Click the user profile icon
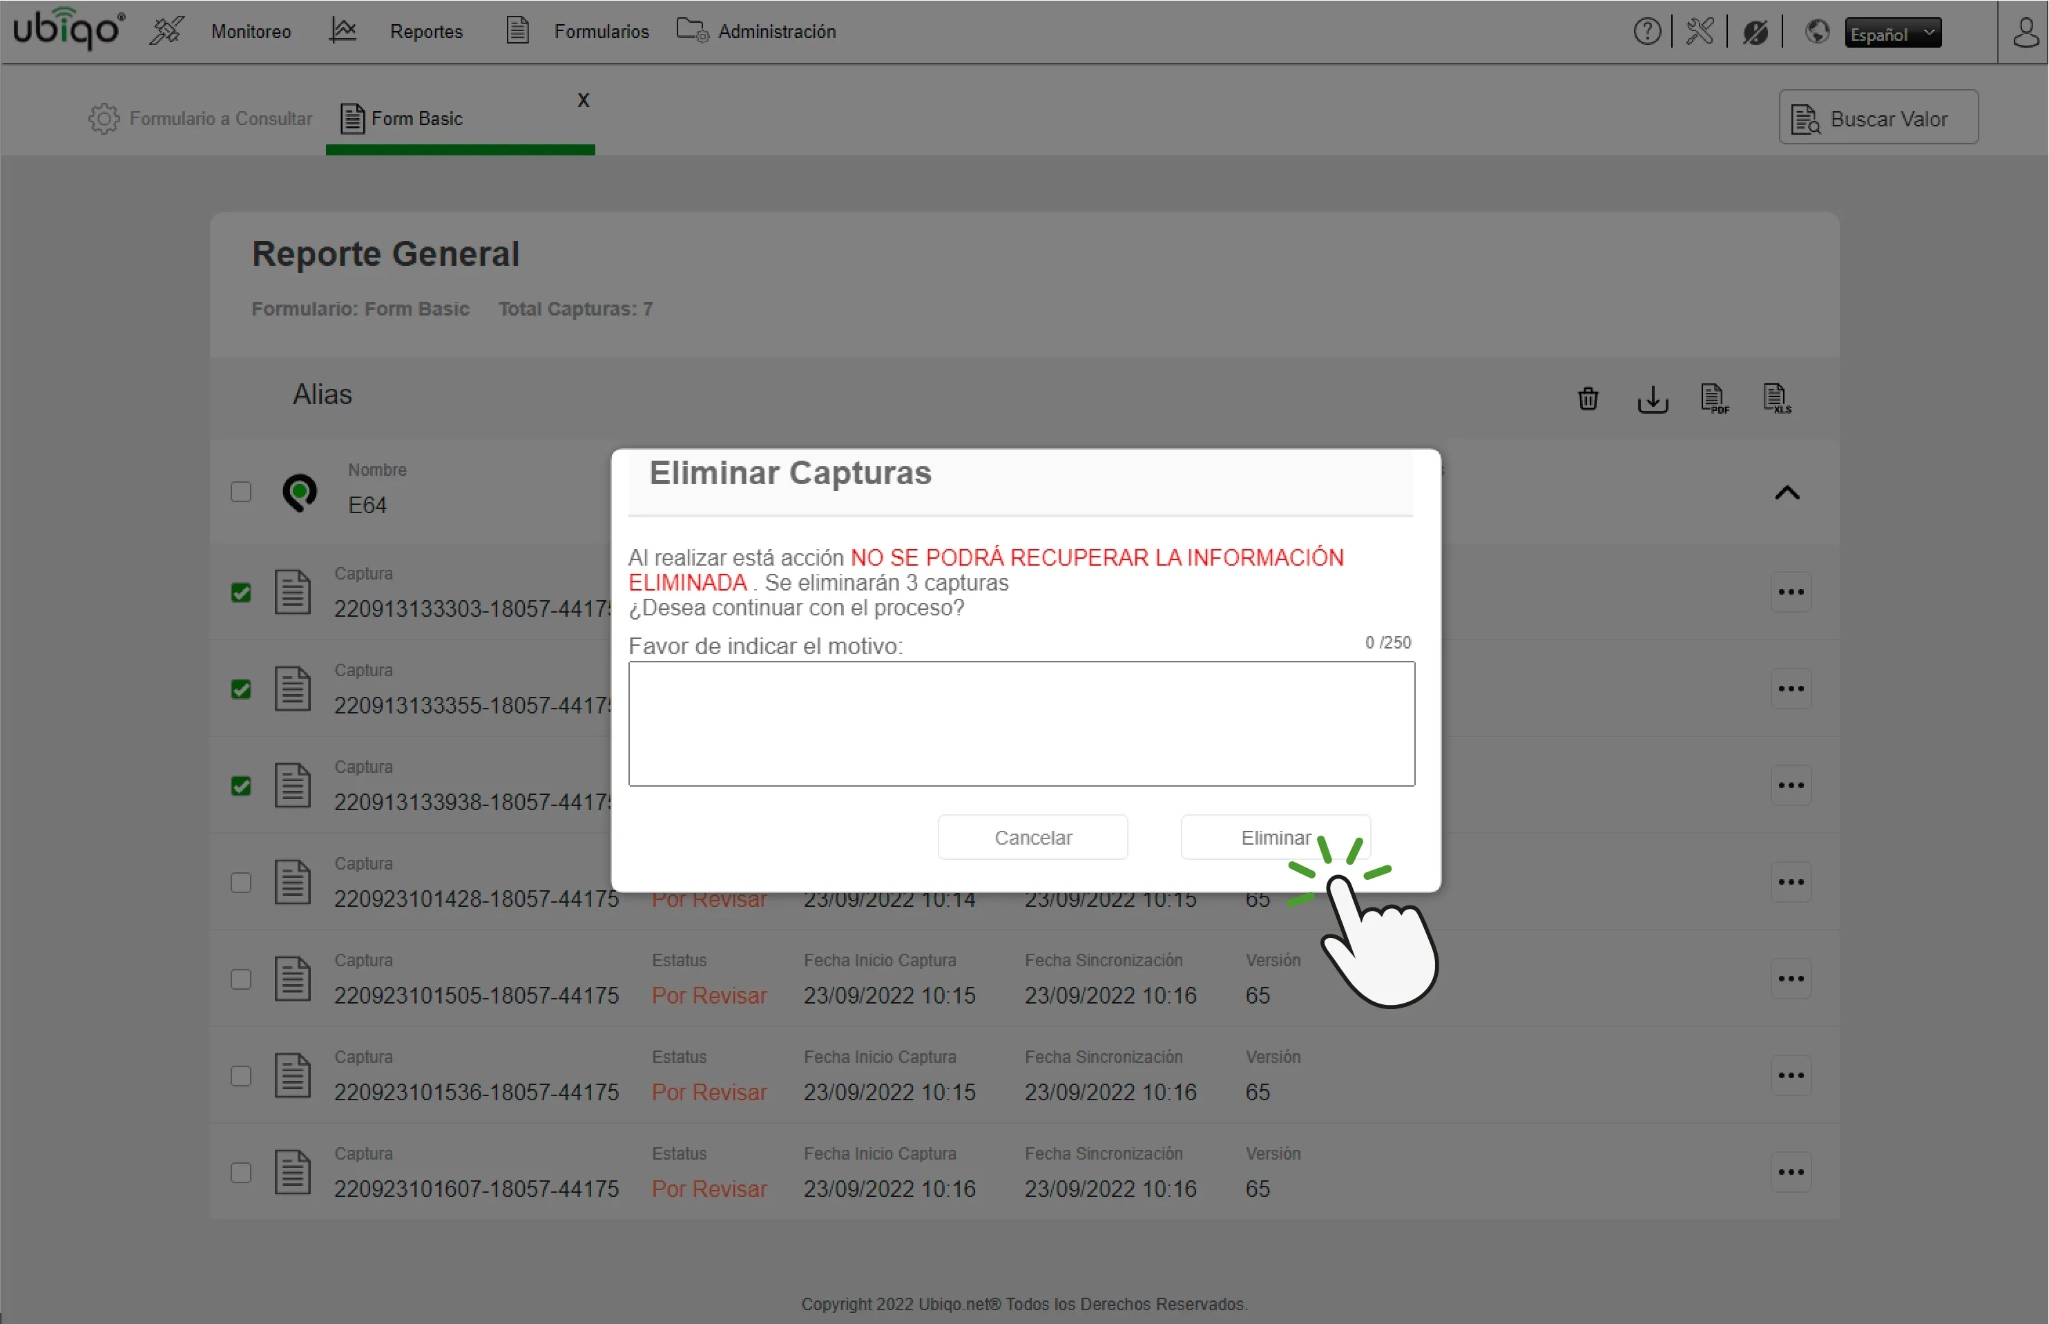Viewport: 2049px width, 1324px height. coord(2026,32)
